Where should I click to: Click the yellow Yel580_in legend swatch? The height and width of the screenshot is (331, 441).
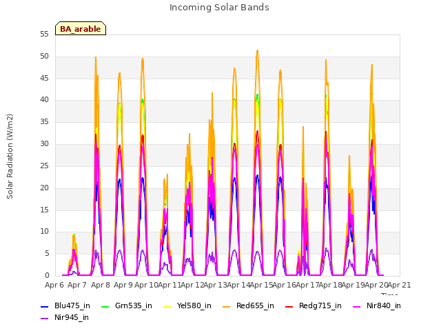(x=167, y=306)
